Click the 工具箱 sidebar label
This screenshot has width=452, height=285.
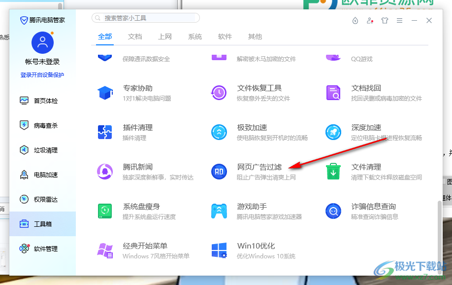tap(43, 224)
